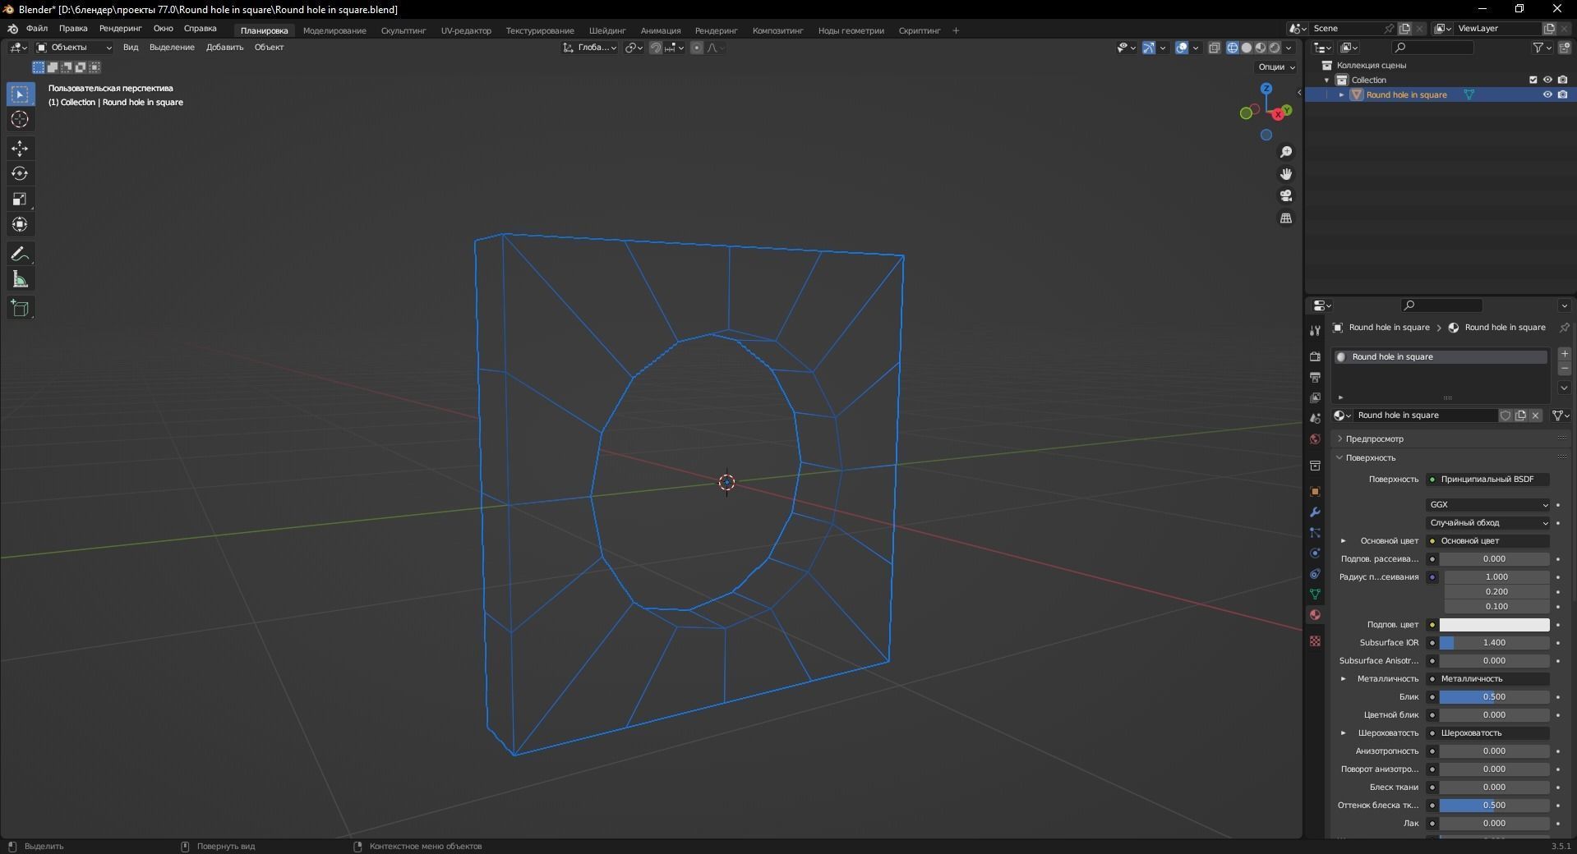This screenshot has width=1577, height=854.
Task: Open the outliner filter dropdown
Action: [x=1542, y=48]
